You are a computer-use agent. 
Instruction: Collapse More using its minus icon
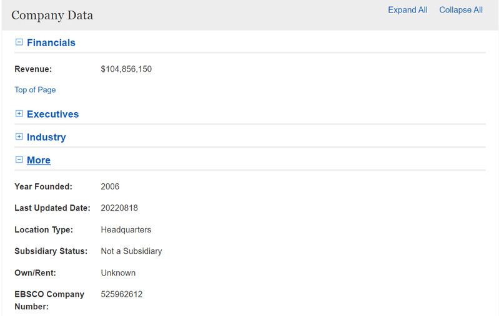[x=19, y=160]
